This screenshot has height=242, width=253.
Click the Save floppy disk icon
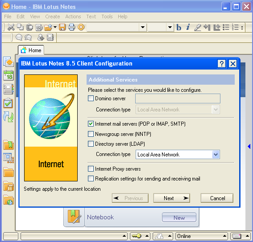point(62,27)
